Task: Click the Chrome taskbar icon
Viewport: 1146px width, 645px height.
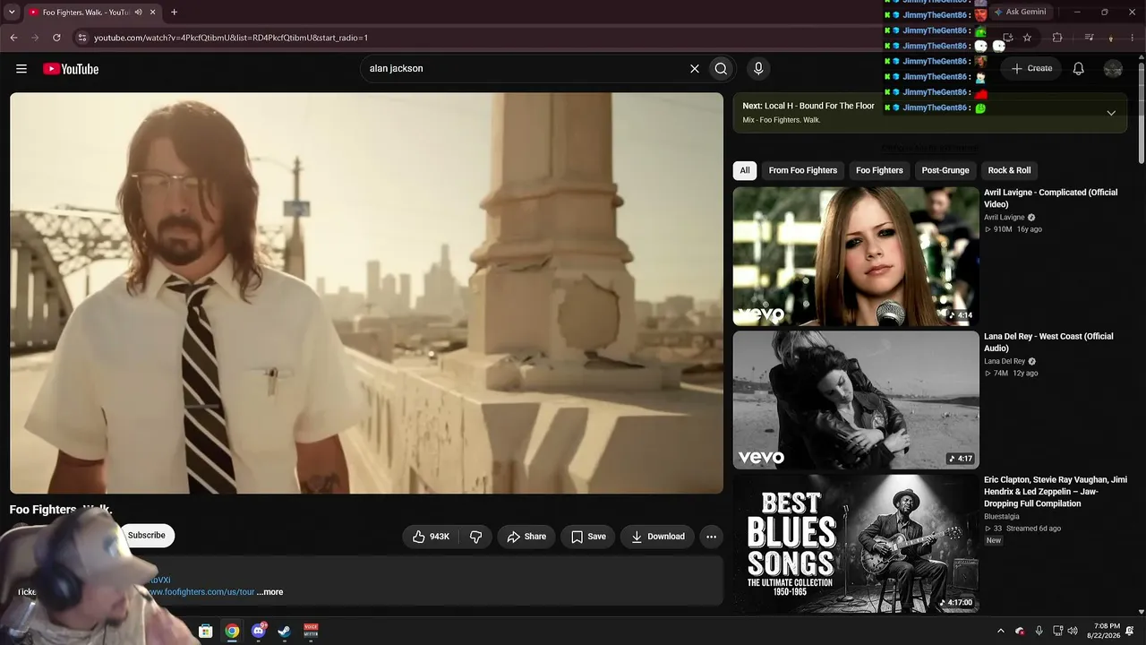Action: click(x=232, y=632)
